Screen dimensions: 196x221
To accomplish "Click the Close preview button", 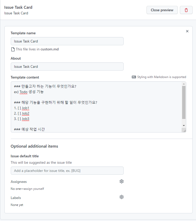I will (162, 10).
